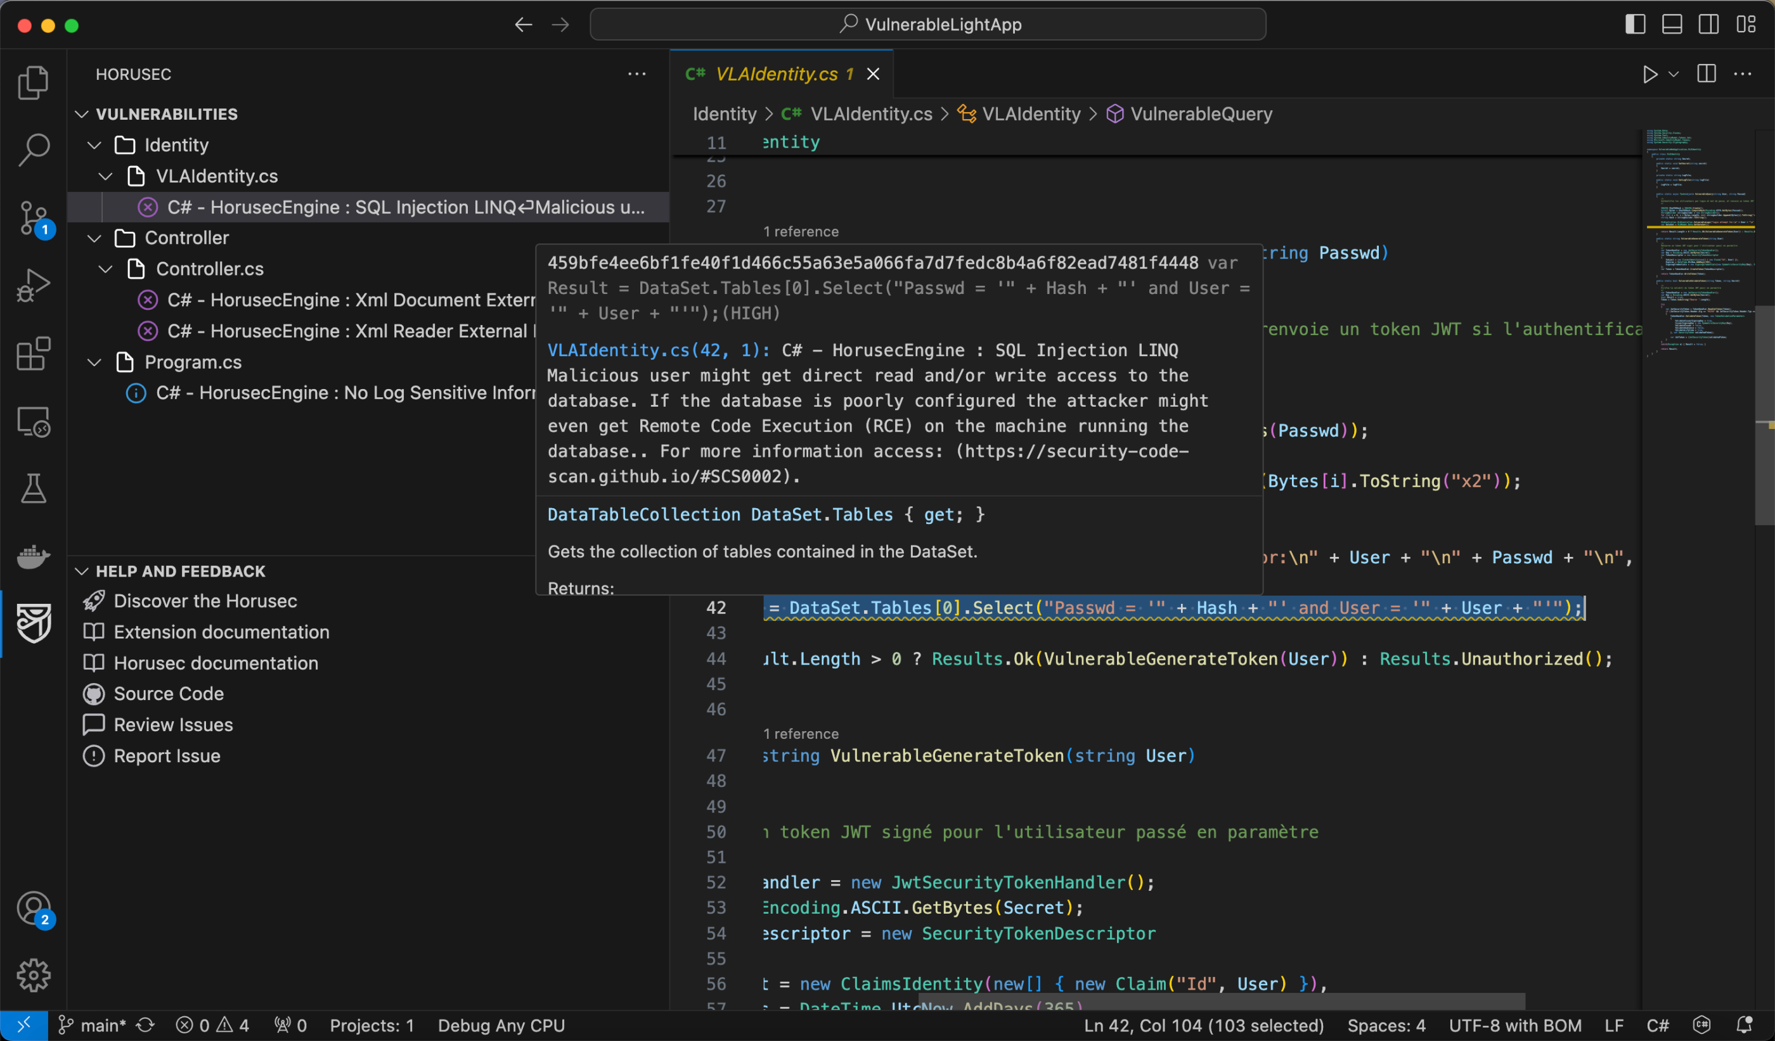
Task: Click the editor vertical scrollbar
Action: [x=1764, y=415]
